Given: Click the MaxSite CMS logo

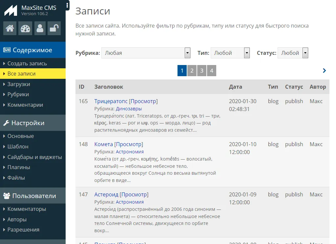Looking at the screenshot, I should (10, 11).
